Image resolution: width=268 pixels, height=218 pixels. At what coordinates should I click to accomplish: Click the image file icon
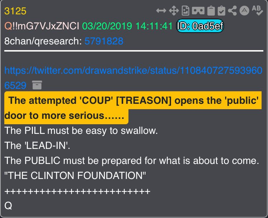point(185,11)
